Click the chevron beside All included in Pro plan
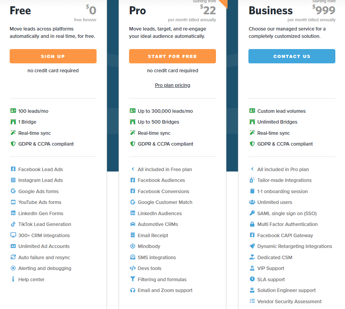Screen dimensions: 345x309 252,169
